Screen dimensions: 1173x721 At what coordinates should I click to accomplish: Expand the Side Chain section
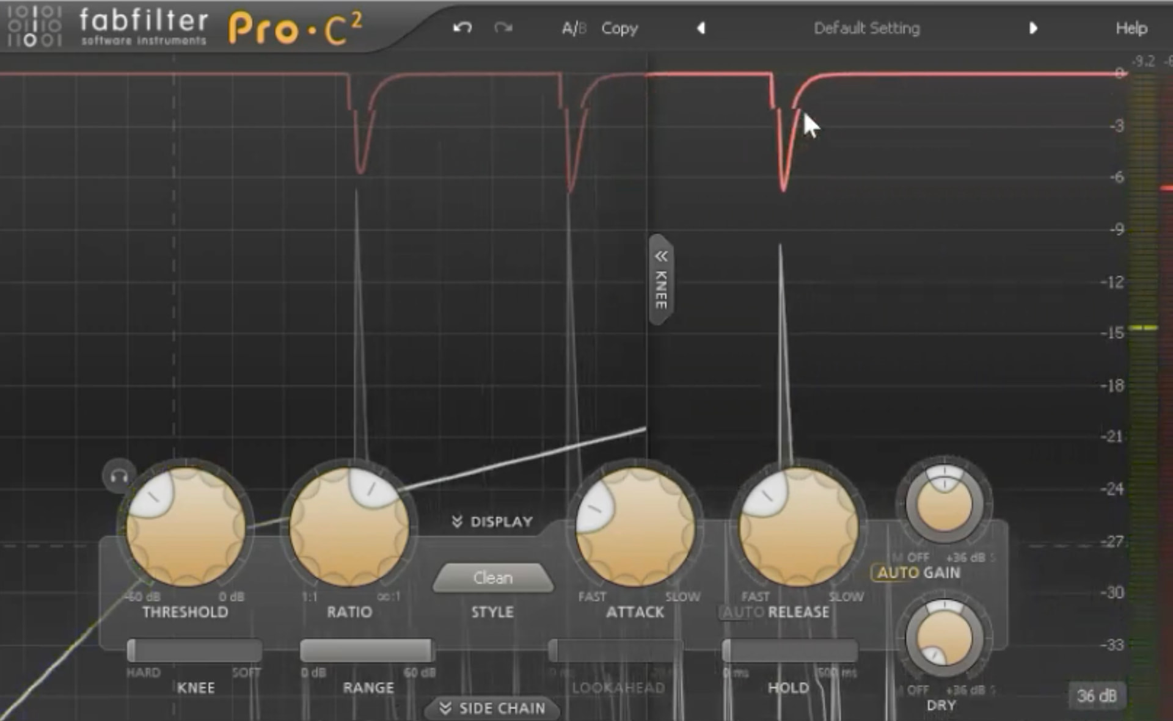[x=492, y=708]
